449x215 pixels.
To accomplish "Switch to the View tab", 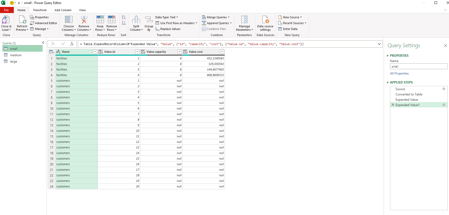I will pyautogui.click(x=82, y=10).
